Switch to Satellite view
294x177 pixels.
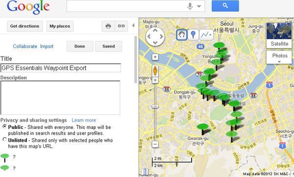pyautogui.click(x=279, y=35)
